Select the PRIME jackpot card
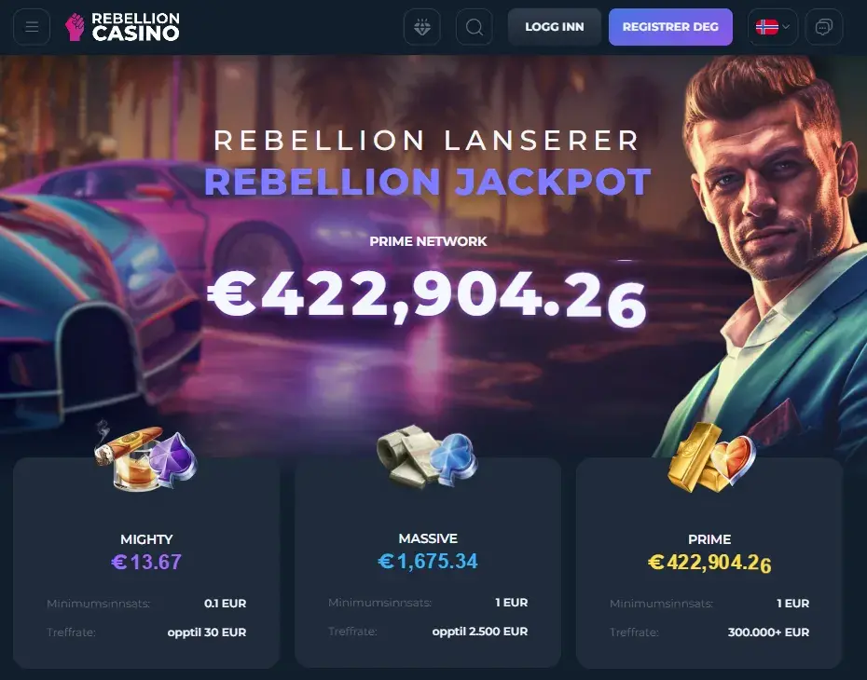The width and height of the screenshot is (867, 680). tap(709, 563)
